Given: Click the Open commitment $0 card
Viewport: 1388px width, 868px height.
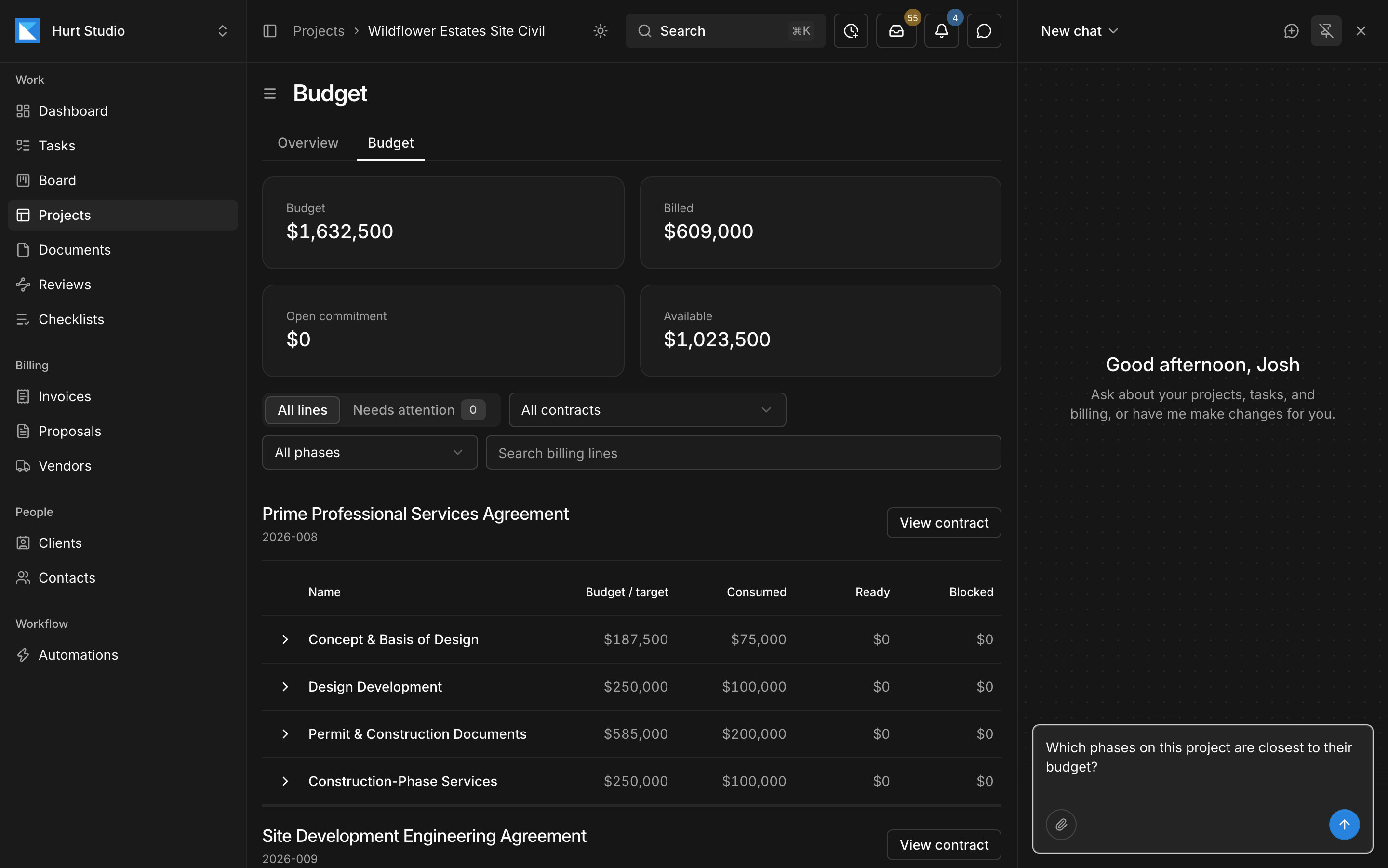Looking at the screenshot, I should point(443,331).
